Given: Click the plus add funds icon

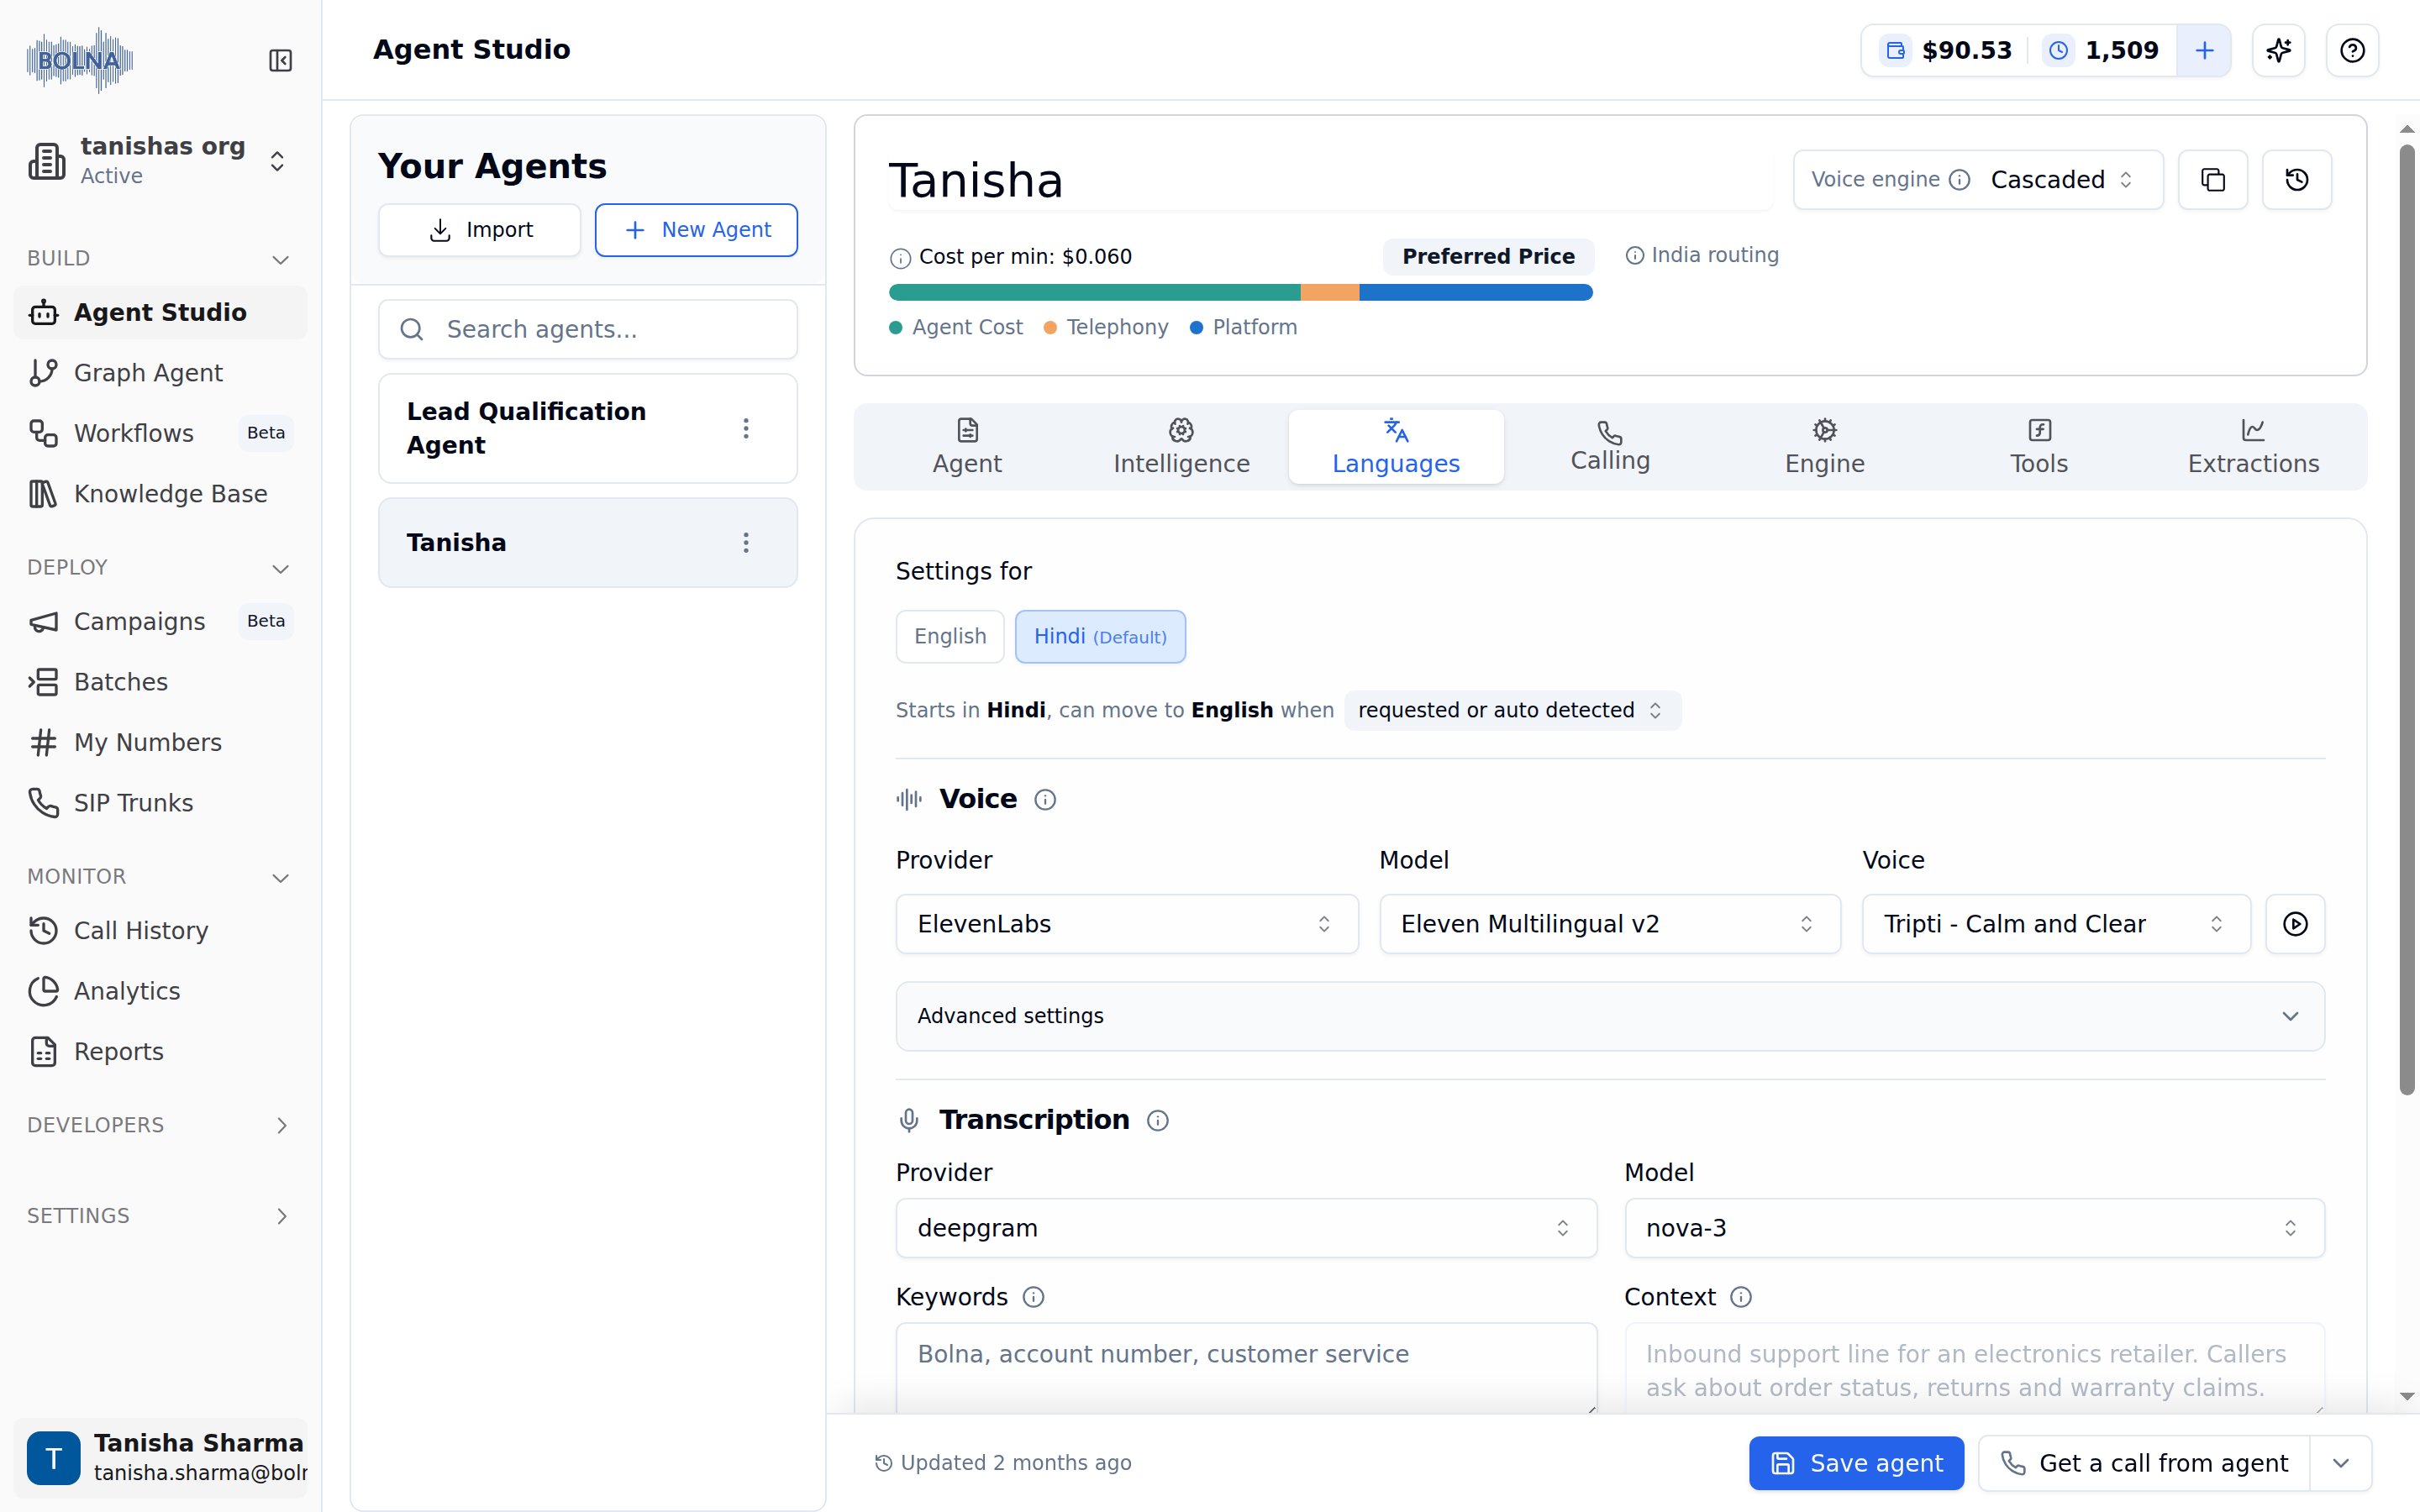Looking at the screenshot, I should 2204,50.
